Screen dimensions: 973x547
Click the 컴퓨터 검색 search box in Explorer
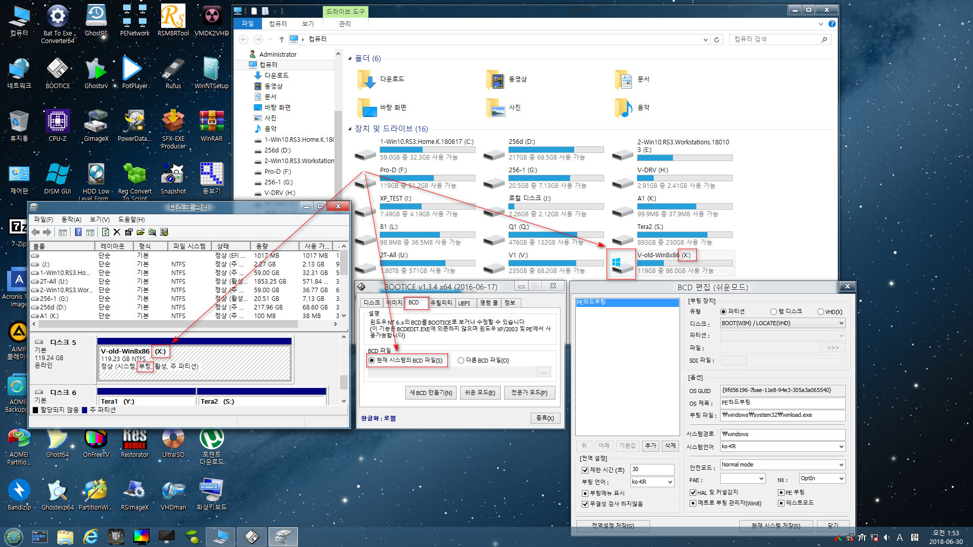click(x=780, y=39)
